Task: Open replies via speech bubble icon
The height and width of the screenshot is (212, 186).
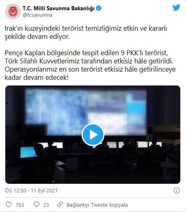Action: click(36, 205)
